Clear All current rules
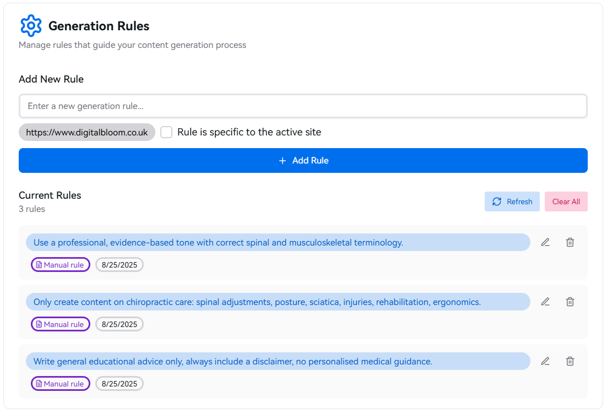607x414 pixels. click(566, 201)
